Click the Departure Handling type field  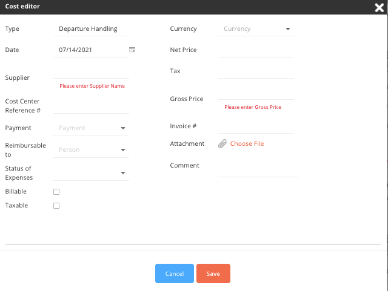pos(91,29)
